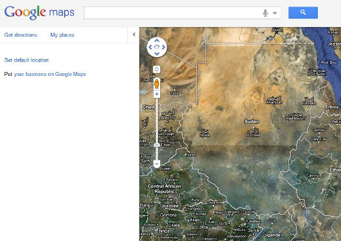
Task: Open the Get directions tab
Action: pyautogui.click(x=21, y=35)
